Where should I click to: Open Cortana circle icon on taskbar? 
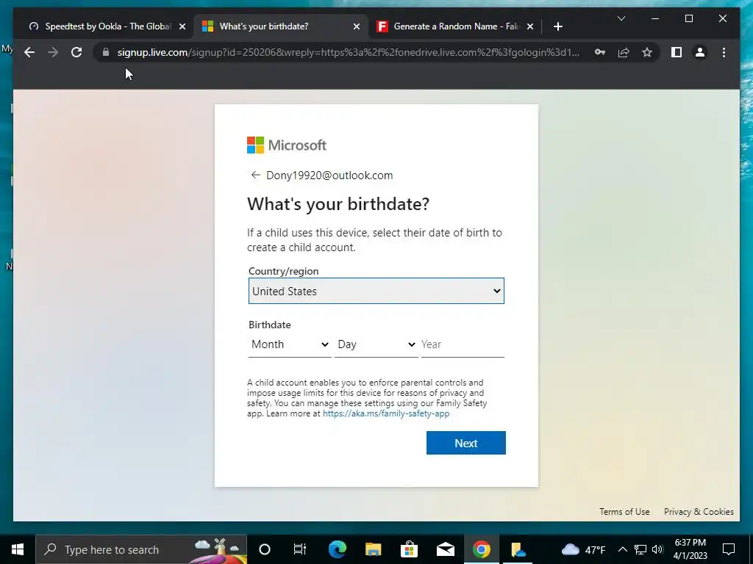point(265,549)
